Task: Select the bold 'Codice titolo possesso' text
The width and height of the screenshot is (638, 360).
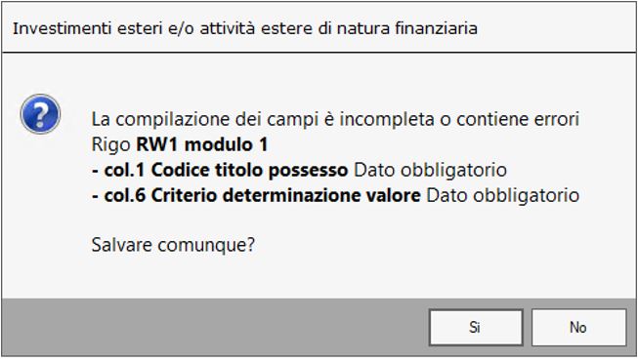Action: click(x=249, y=171)
